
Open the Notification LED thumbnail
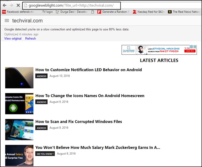point(19,78)
